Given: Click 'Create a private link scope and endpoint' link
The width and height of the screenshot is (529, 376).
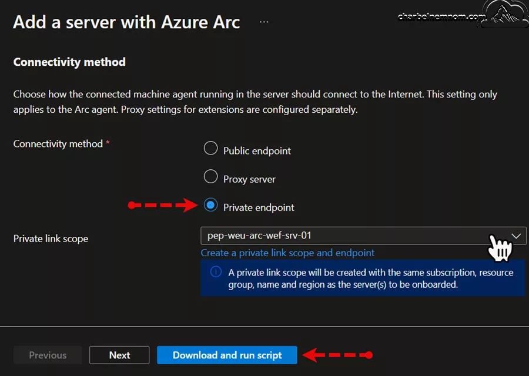Looking at the screenshot, I should tap(287, 253).
